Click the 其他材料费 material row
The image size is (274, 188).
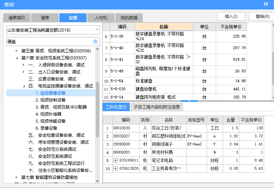[x=183, y=152]
